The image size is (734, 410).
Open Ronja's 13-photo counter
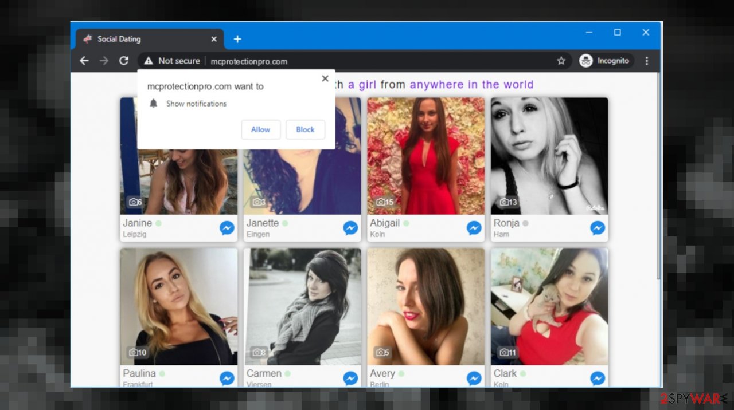click(508, 202)
